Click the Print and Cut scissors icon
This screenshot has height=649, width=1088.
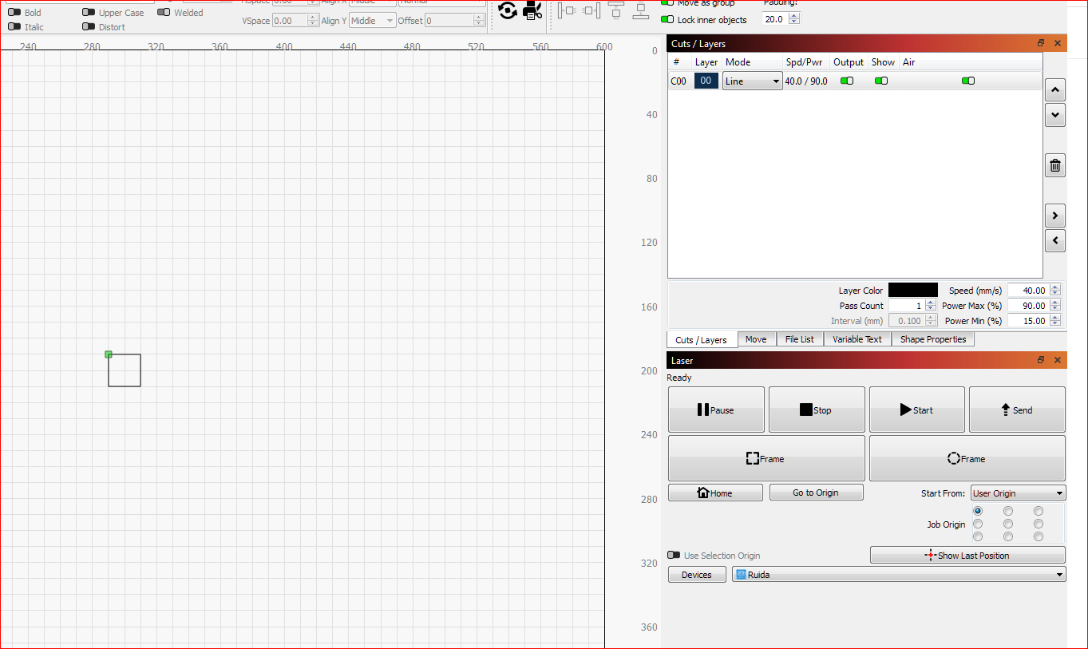pos(532,11)
